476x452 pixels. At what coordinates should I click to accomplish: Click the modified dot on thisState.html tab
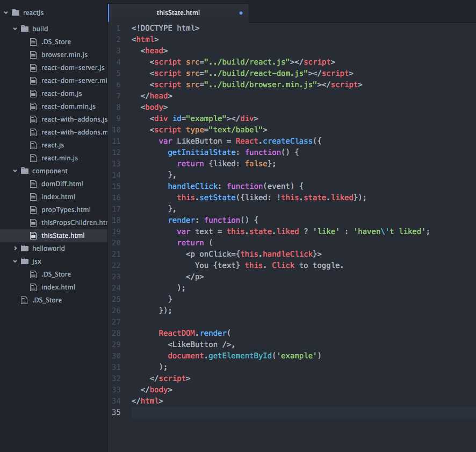coord(241,13)
